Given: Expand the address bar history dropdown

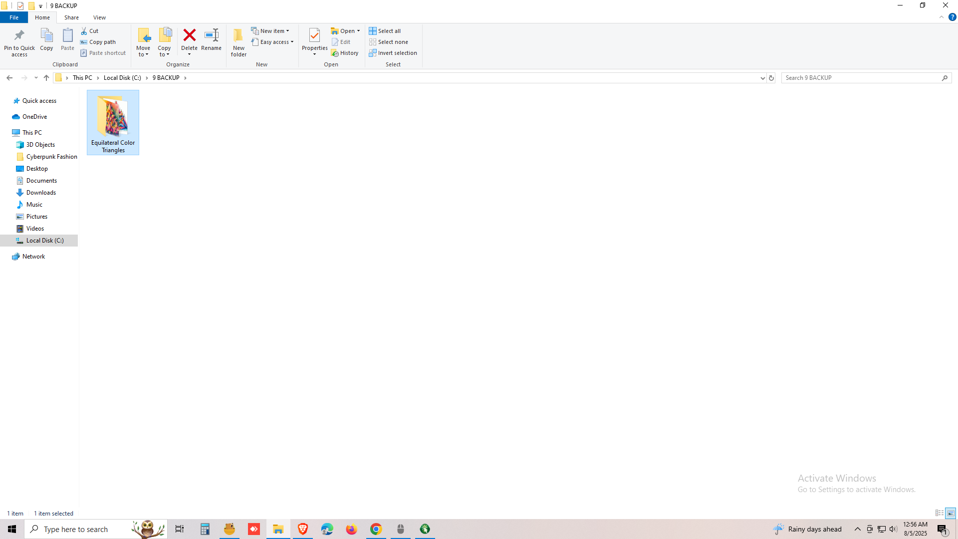Looking at the screenshot, I should [x=762, y=78].
